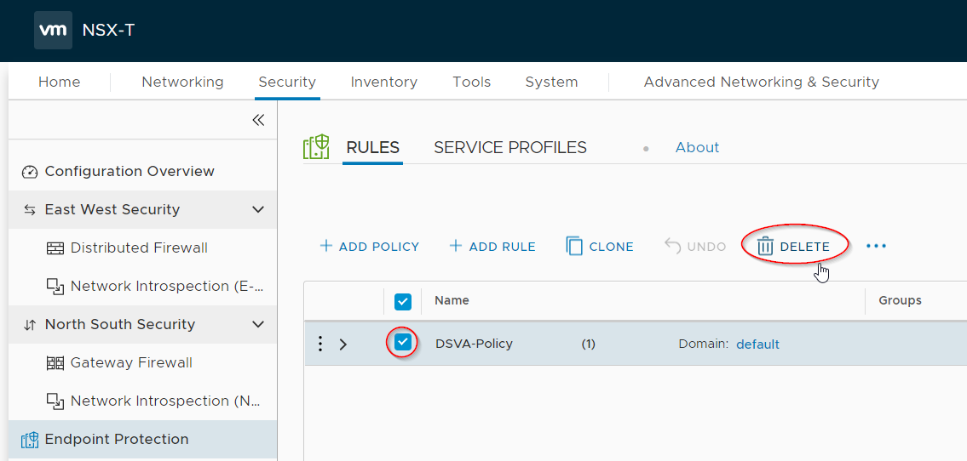Collapse the sidebar with double chevron icon

[258, 120]
